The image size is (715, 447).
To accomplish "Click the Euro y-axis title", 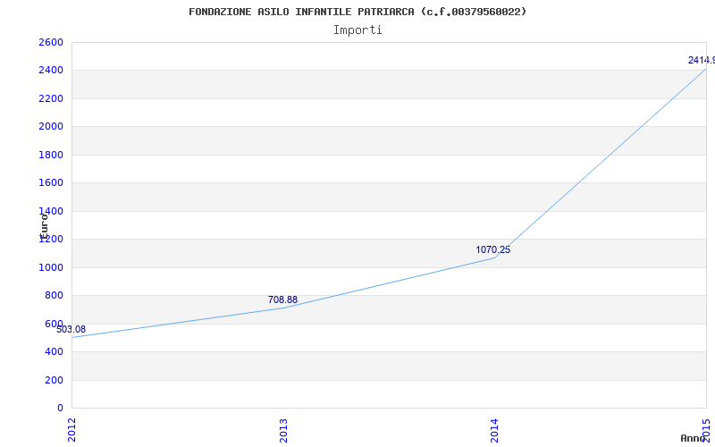I will coord(44,226).
